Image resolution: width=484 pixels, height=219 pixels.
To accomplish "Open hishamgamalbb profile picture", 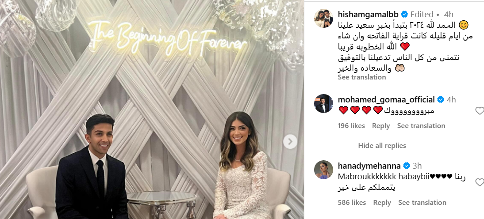I will 323,19.
